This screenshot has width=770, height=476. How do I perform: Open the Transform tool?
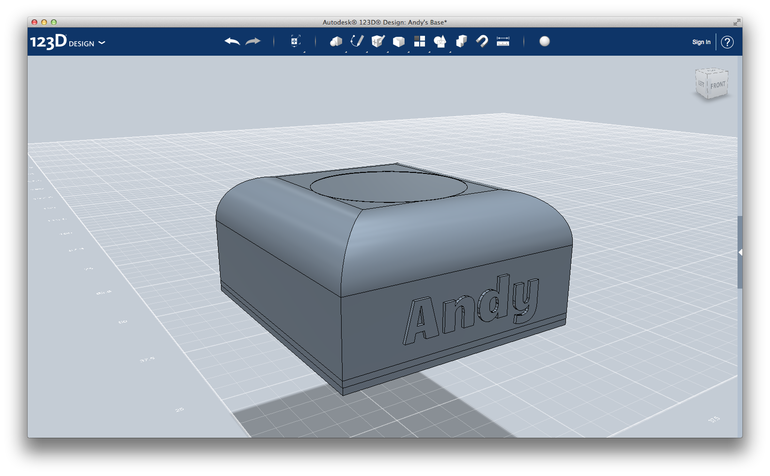[x=295, y=41]
